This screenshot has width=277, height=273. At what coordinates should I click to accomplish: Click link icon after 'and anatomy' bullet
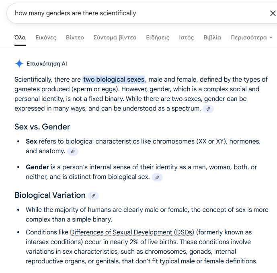tap(73, 152)
